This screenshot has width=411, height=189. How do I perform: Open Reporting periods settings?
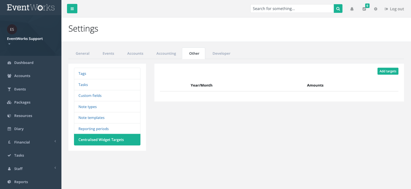pos(107,129)
